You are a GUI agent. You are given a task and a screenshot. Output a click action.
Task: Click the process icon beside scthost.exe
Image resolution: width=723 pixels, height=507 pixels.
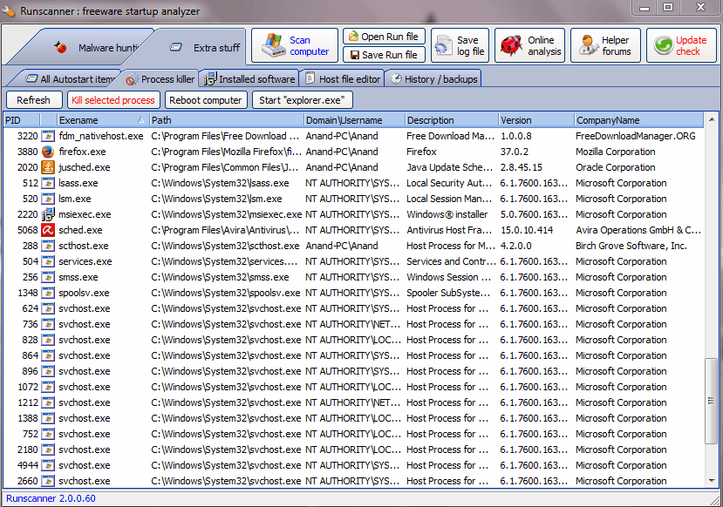click(x=47, y=246)
